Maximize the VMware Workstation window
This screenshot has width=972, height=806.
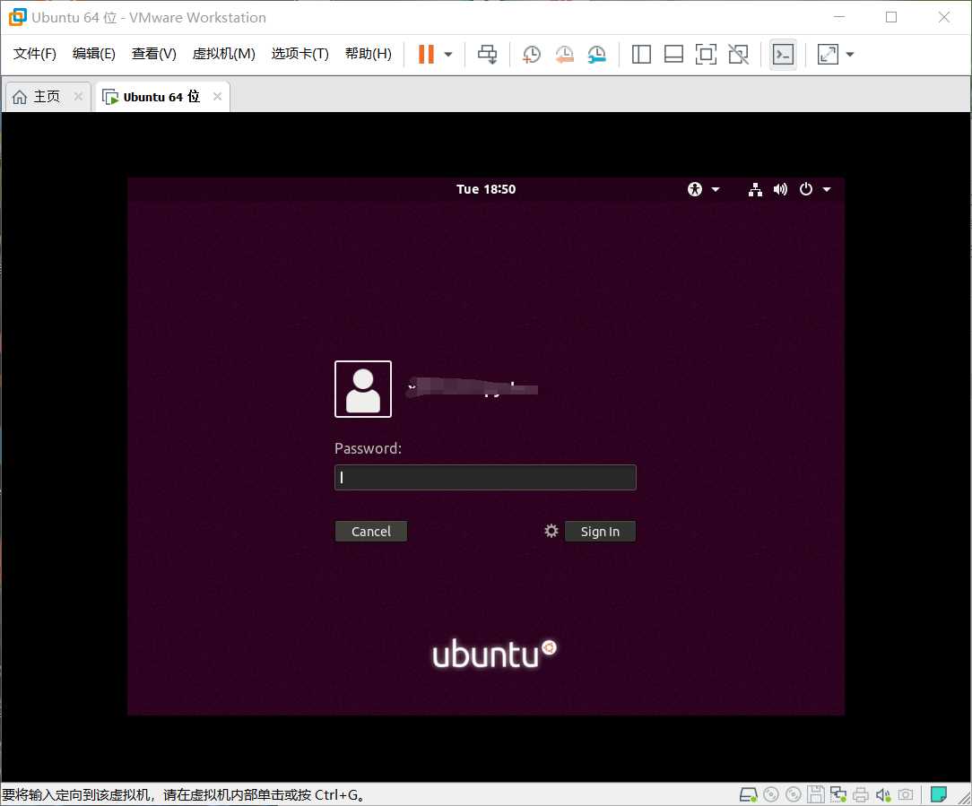coord(891,17)
